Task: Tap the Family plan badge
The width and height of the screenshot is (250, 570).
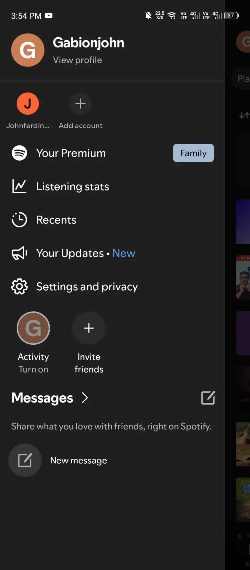Action: [193, 153]
